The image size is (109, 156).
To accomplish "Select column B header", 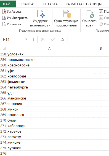I will tap(101, 49).
